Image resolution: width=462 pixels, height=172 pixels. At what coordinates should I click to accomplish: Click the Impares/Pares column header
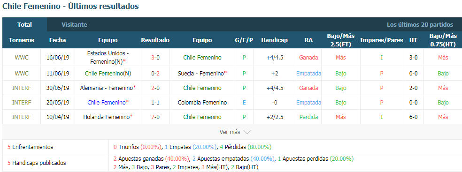(x=381, y=40)
